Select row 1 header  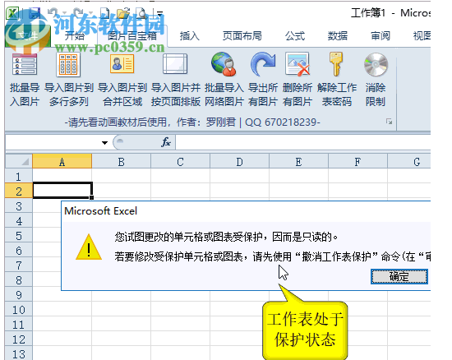tap(19, 176)
